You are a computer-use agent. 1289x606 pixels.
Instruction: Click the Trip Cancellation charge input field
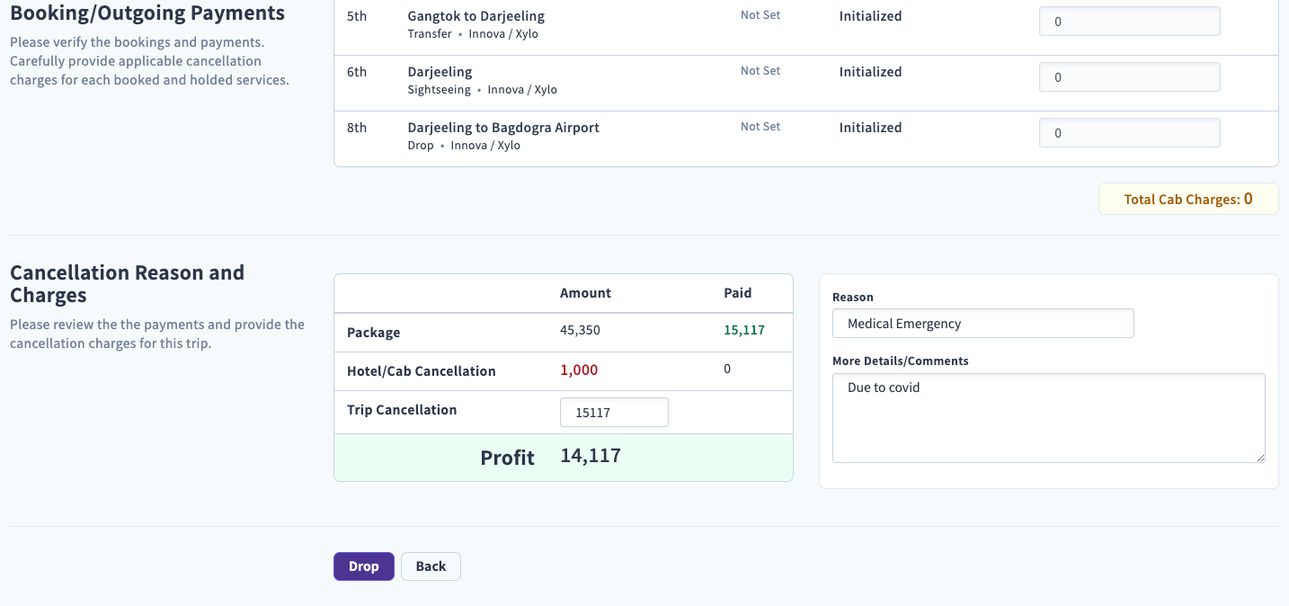click(614, 412)
